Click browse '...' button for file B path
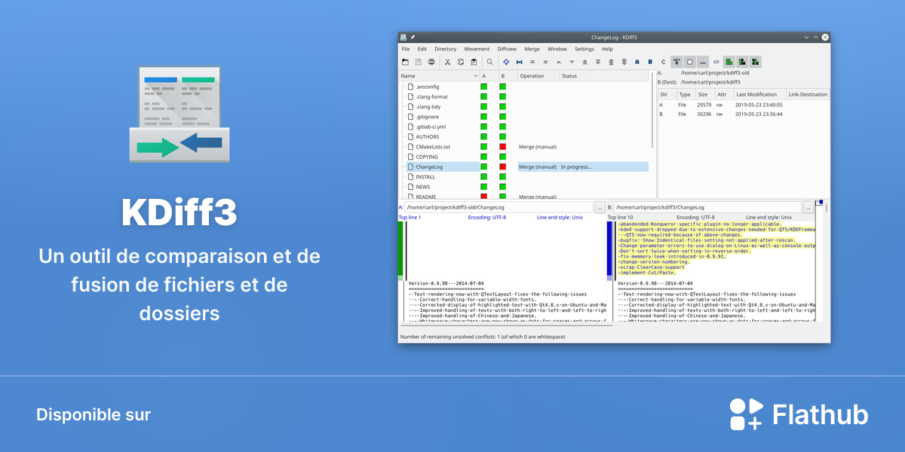Viewport: 905px width, 452px height. tap(808, 206)
